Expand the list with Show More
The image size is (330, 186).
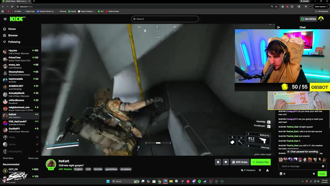tap(8, 158)
